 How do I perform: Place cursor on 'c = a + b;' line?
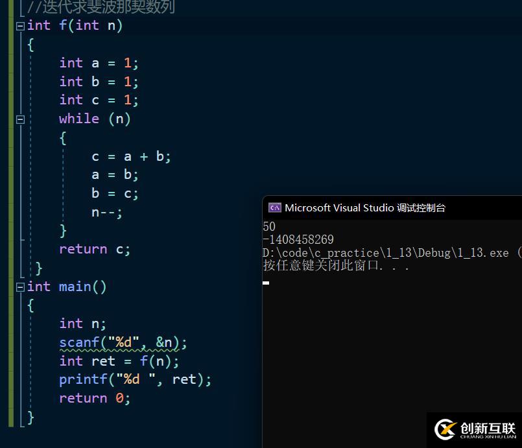pos(131,156)
